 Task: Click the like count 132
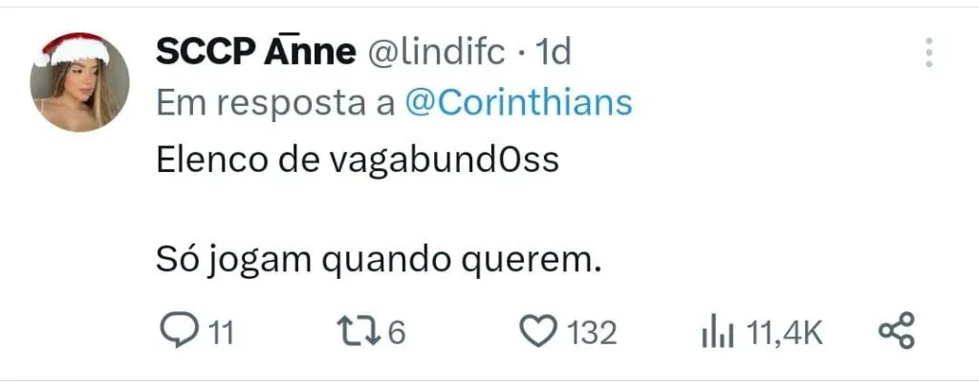click(x=592, y=332)
